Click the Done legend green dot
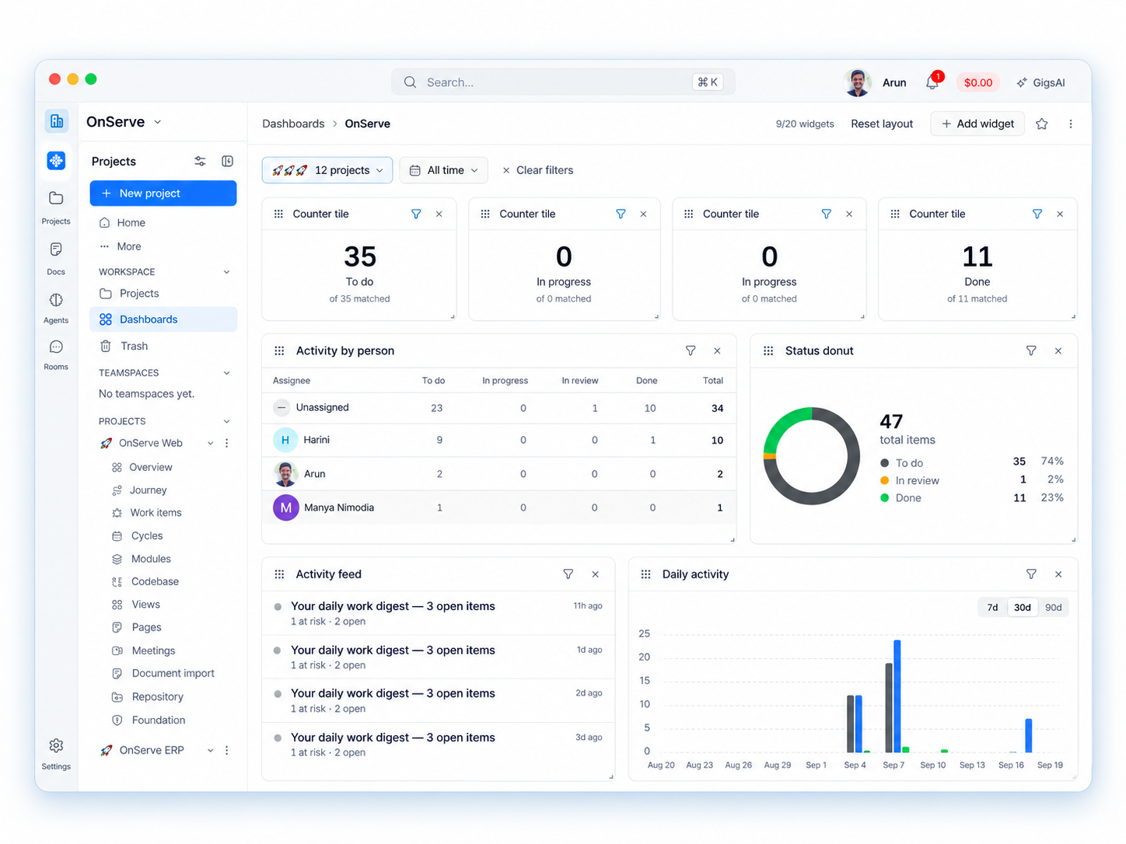This screenshot has height=844, width=1126. 885,498
